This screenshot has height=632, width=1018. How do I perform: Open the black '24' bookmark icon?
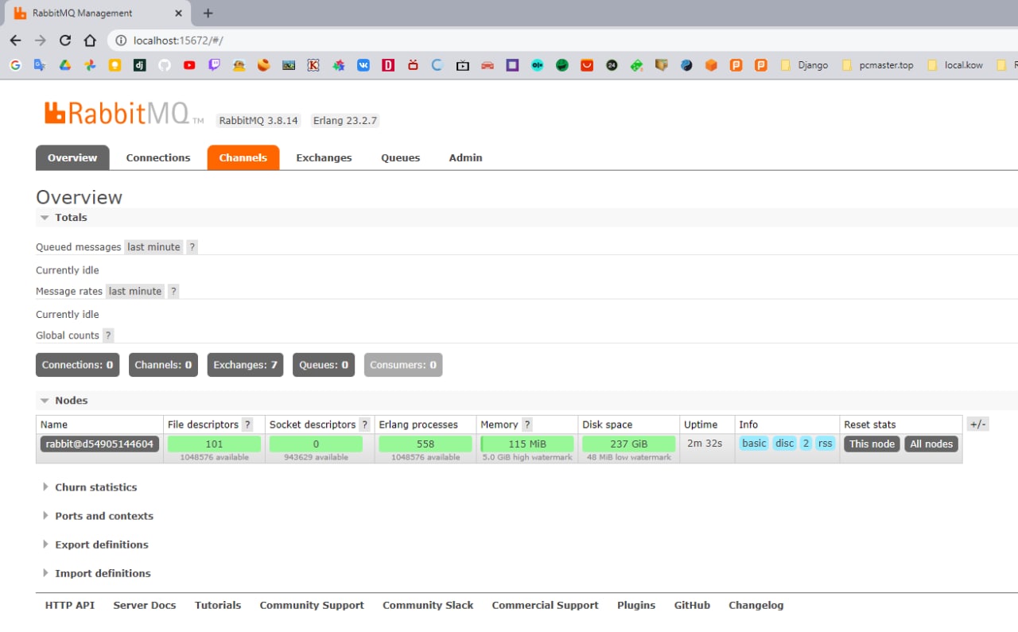[x=612, y=65]
